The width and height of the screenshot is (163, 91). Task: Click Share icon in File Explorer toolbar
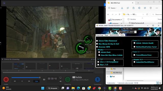[145, 8]
